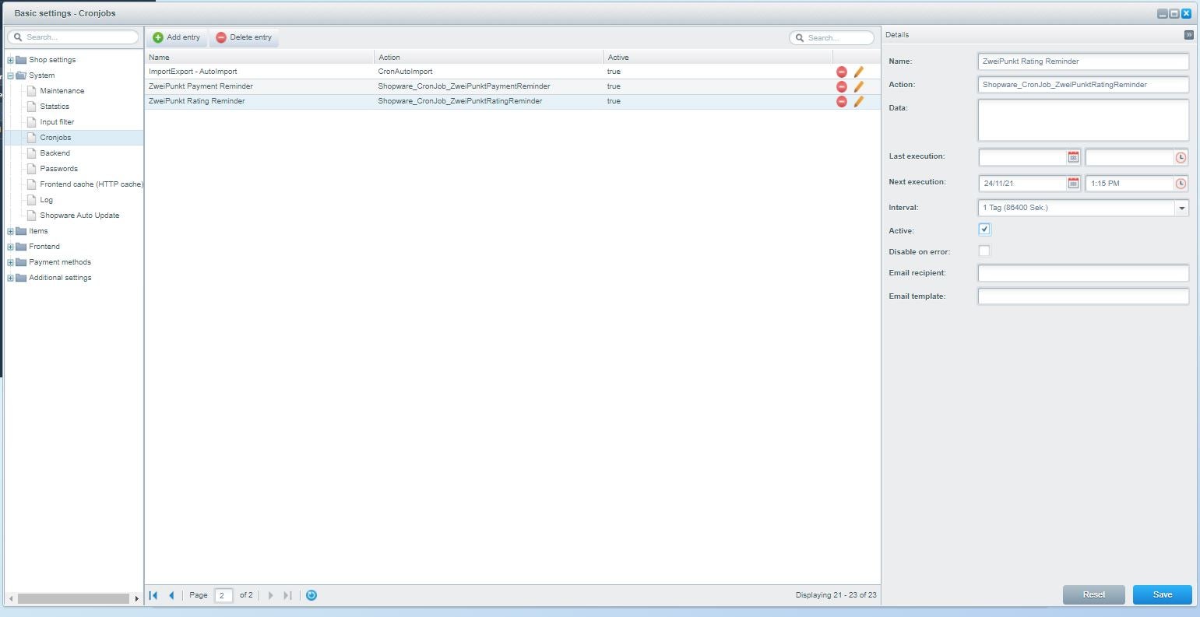Click the Payment methods folder icon
Viewport: 1200px width, 617px height.
pos(21,262)
